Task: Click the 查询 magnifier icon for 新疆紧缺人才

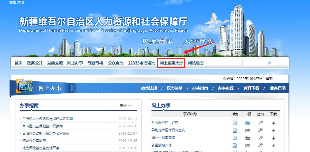Action: [x=260, y=146]
